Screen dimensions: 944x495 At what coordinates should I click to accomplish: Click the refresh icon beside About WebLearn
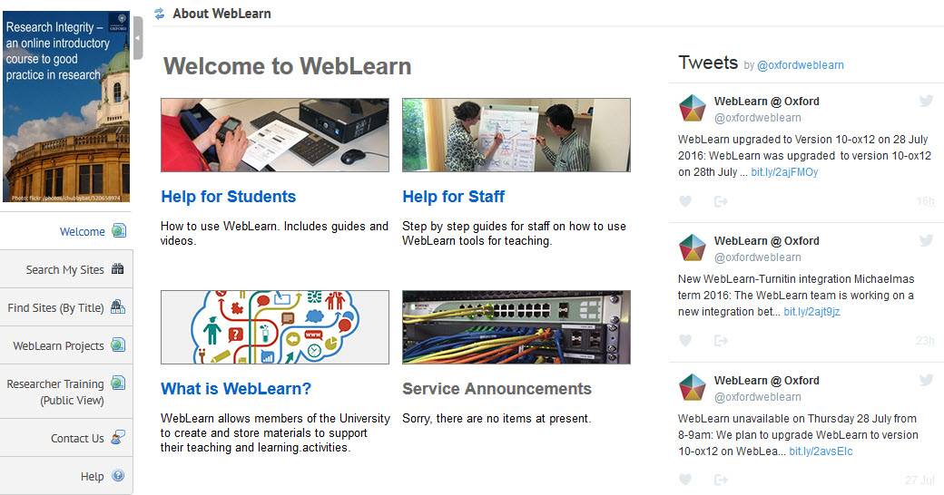click(x=160, y=14)
